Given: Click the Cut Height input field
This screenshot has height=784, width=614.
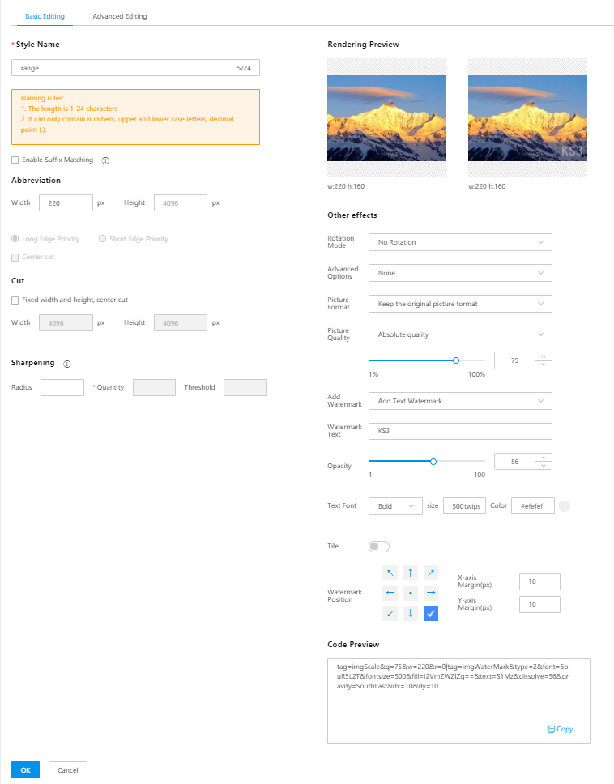Looking at the screenshot, I should pos(181,323).
